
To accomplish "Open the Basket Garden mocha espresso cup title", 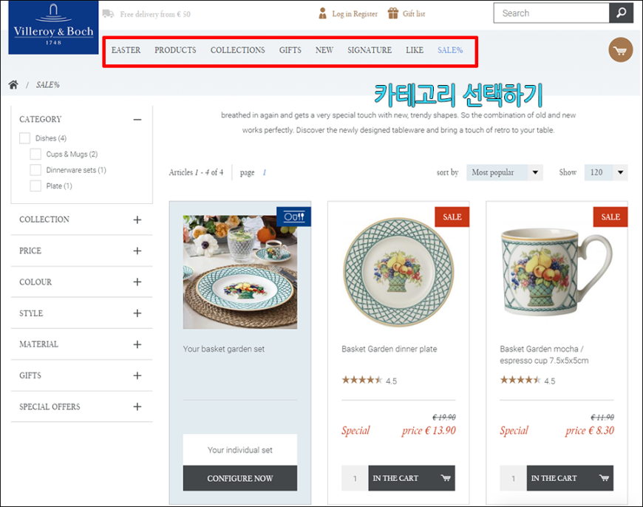I will tap(544, 355).
